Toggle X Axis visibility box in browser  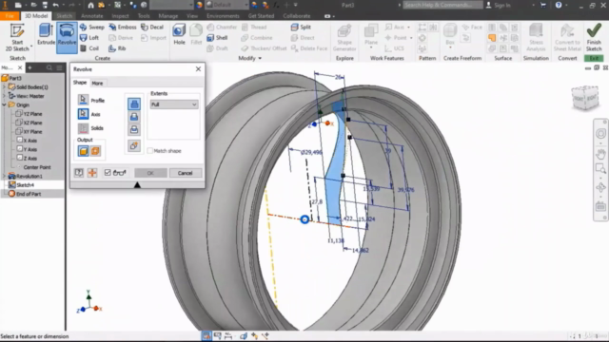coord(19,141)
